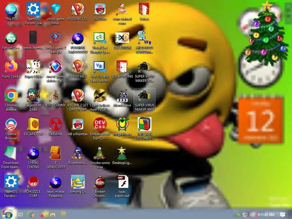The width and height of the screenshot is (292, 219).
Task: Launch the YouTube Angry Birds shortcut
Action: pos(100,11)
